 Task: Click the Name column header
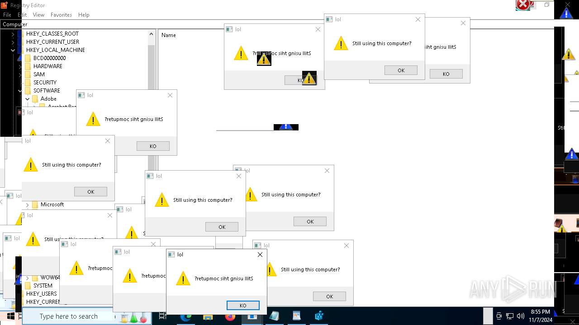[169, 35]
